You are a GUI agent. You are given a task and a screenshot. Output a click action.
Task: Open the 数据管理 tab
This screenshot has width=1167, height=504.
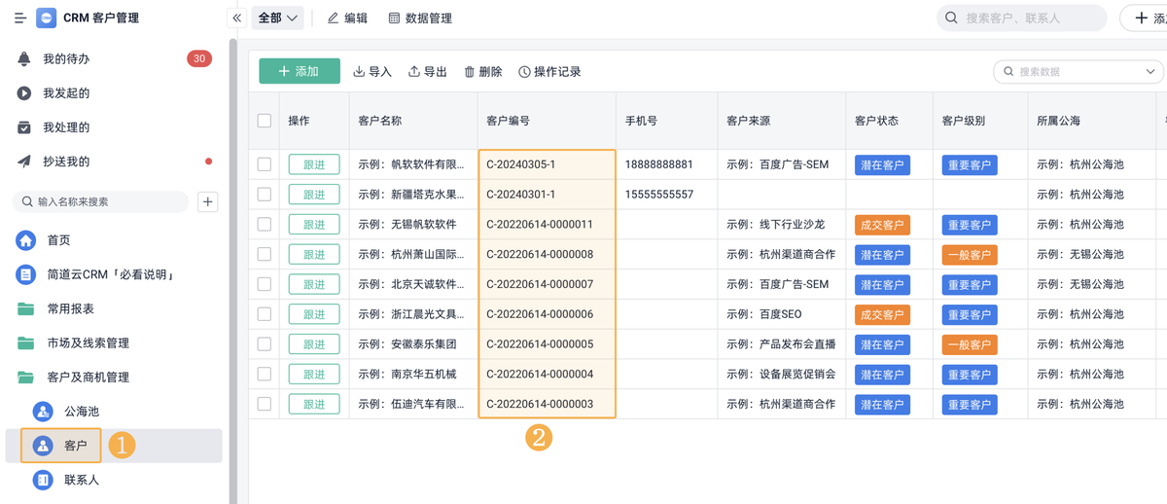(420, 18)
